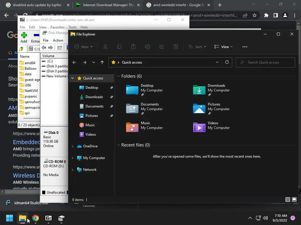Click the Chrome icon on the taskbar

tap(36, 218)
